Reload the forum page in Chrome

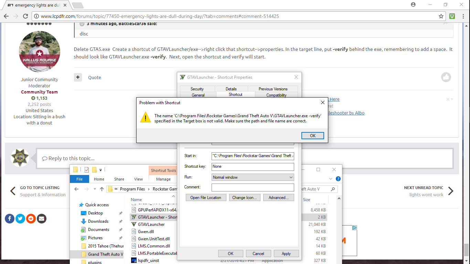pyautogui.click(x=25, y=16)
